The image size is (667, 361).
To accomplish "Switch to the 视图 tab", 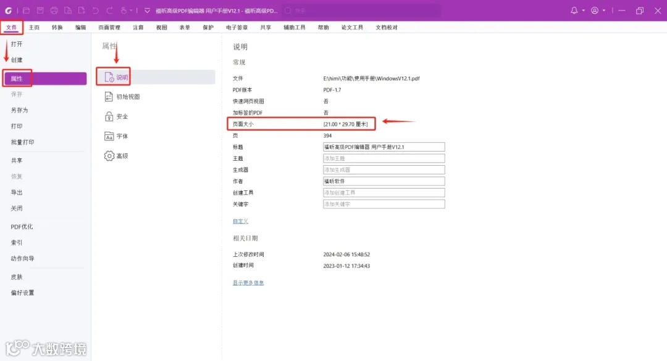I will point(161,27).
